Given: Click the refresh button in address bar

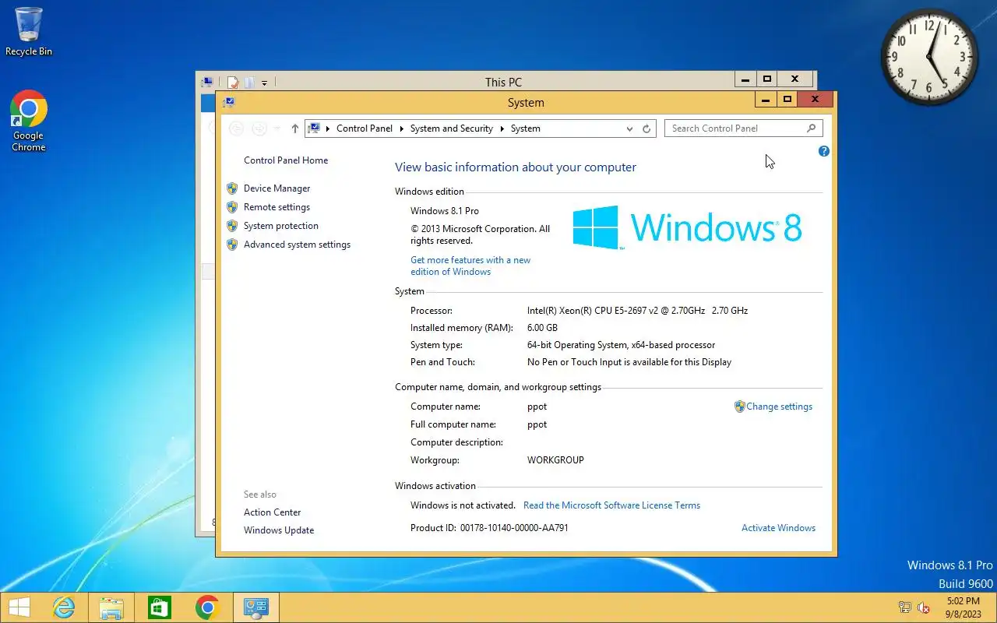Looking at the screenshot, I should coord(646,128).
